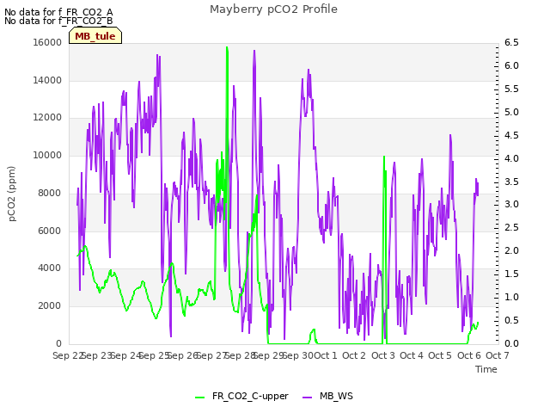Click the 2.5 right-axis tick label
This screenshot has height=413, width=550.
511,227
